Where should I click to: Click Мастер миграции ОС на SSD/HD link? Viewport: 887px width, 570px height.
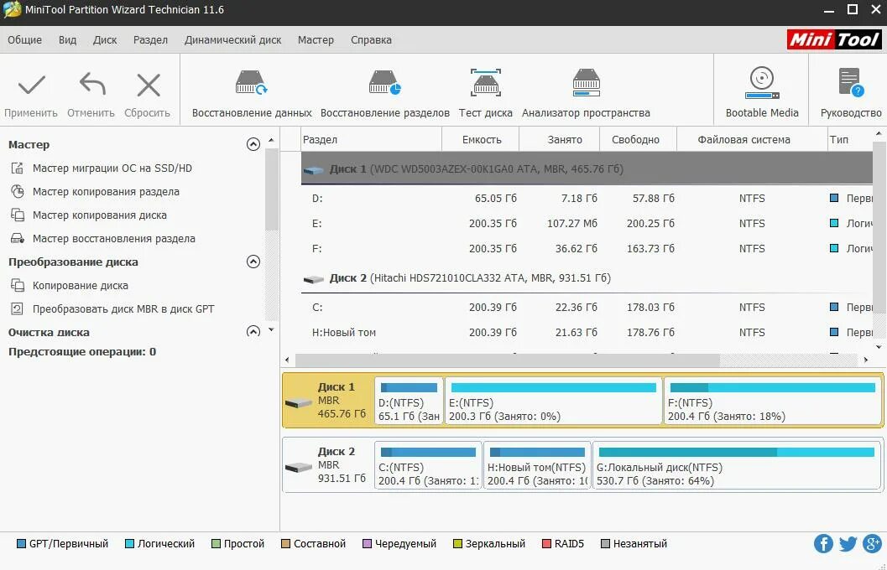tap(112, 168)
